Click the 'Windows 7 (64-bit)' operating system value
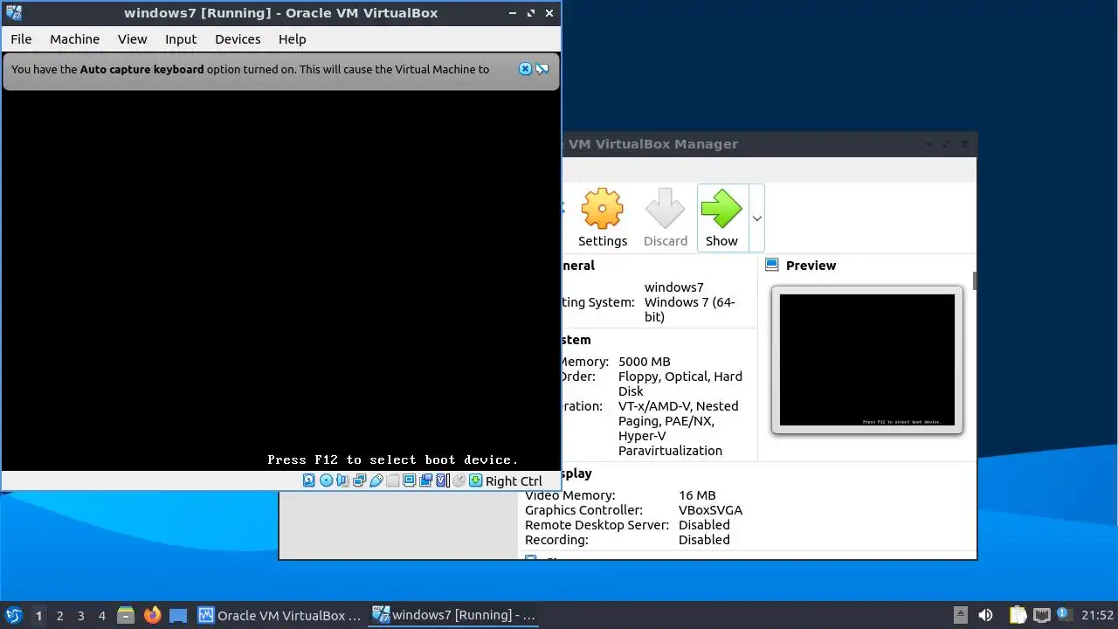Image resolution: width=1118 pixels, height=629 pixels. pyautogui.click(x=690, y=309)
